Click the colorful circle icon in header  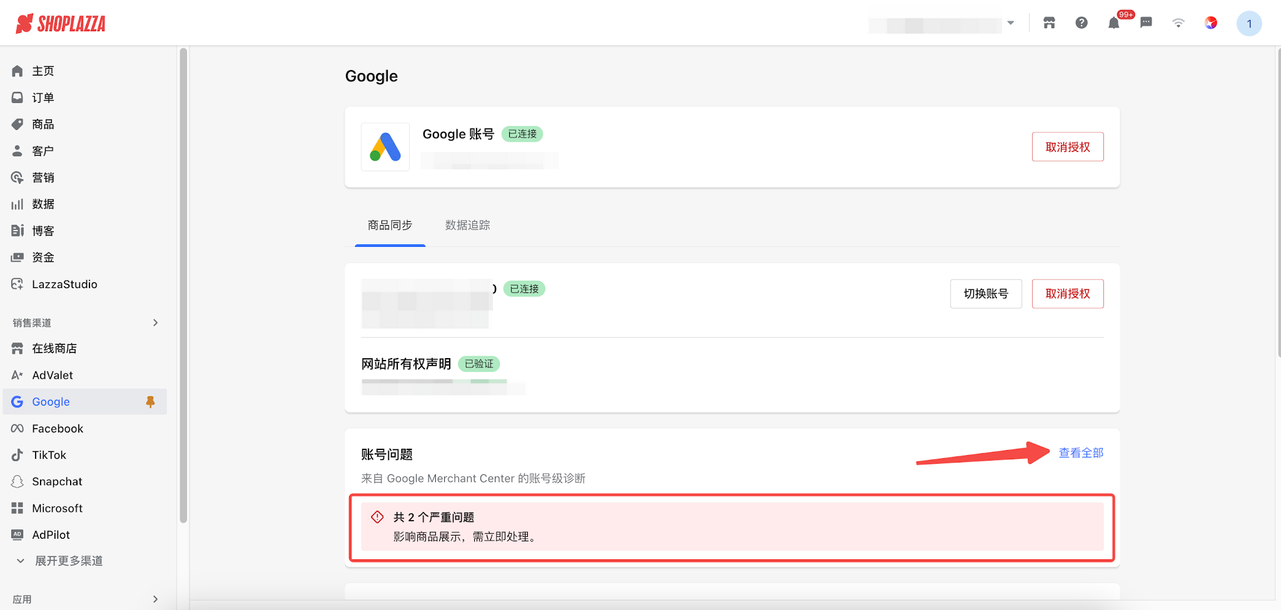pos(1211,23)
